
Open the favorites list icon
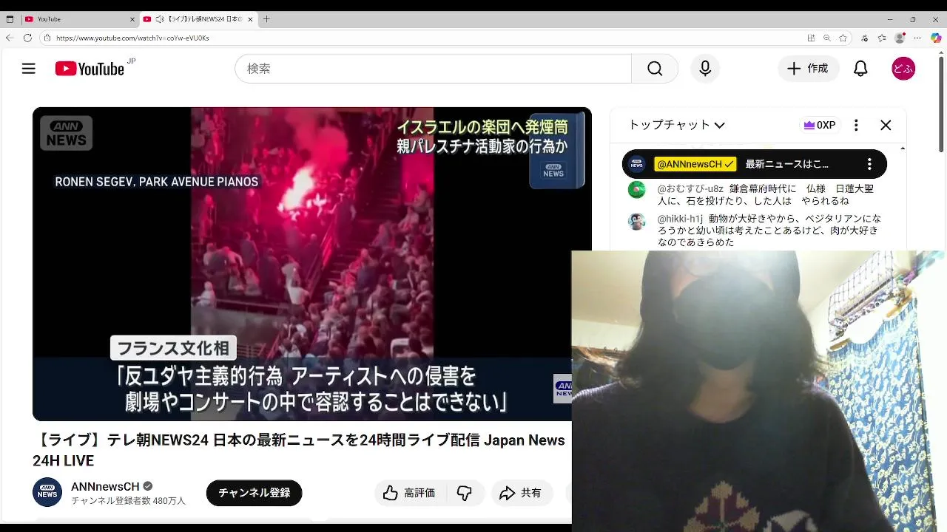882,38
